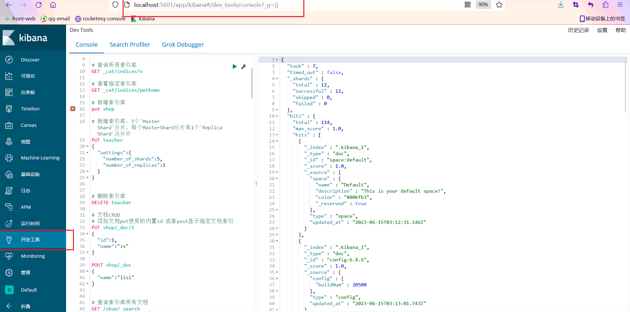Image resolution: width=630 pixels, height=312 pixels.
Task: Click the shield tracking protection icon
Action: (x=115, y=5)
